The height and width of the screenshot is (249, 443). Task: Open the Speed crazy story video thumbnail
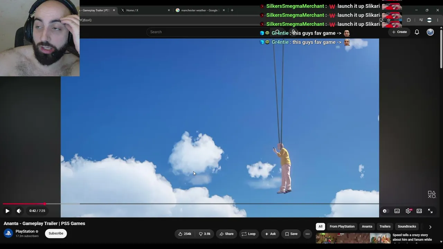coord(353,238)
